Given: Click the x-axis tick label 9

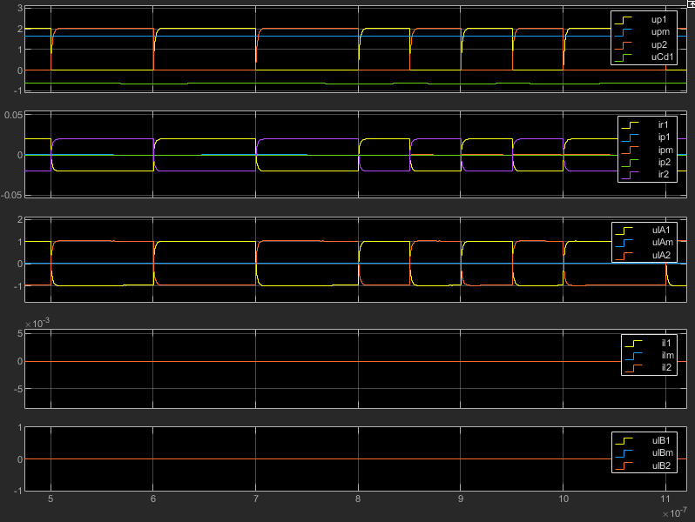Looking at the screenshot, I should pyautogui.click(x=461, y=499).
